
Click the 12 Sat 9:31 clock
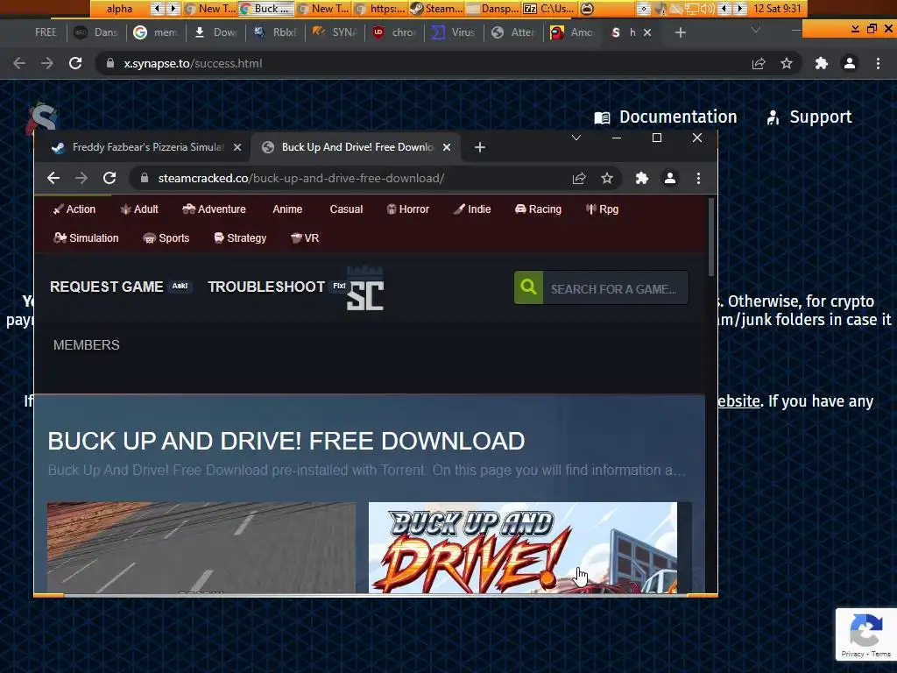pyautogui.click(x=777, y=9)
